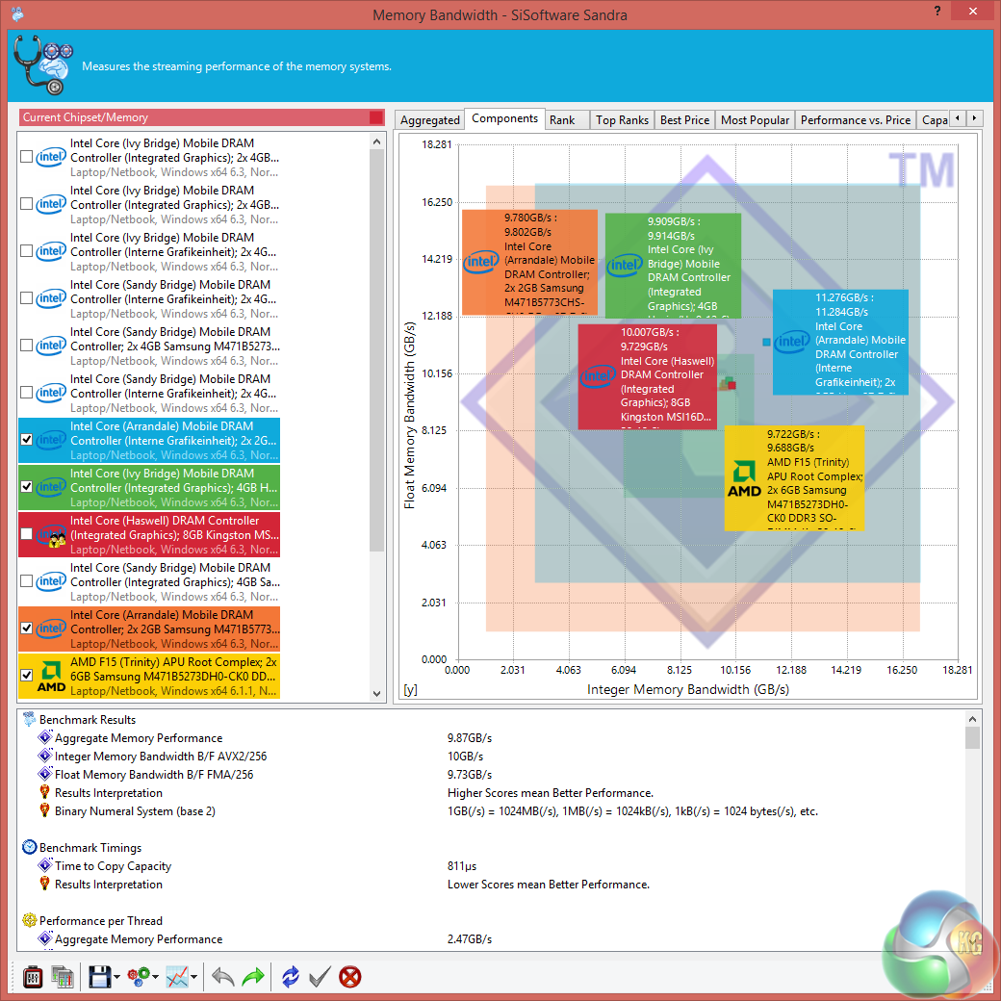Tick first Ivy Bridge 2x 4GB checkbox
Image resolution: width=1001 pixels, height=1001 pixels.
[26, 156]
